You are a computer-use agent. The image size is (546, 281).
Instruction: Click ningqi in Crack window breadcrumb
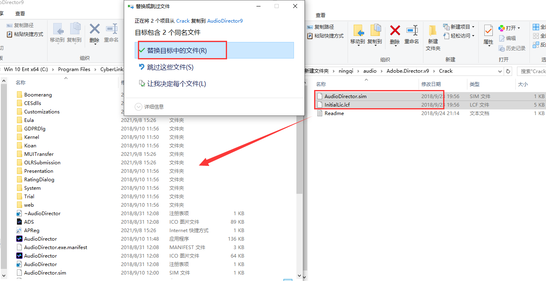click(346, 71)
